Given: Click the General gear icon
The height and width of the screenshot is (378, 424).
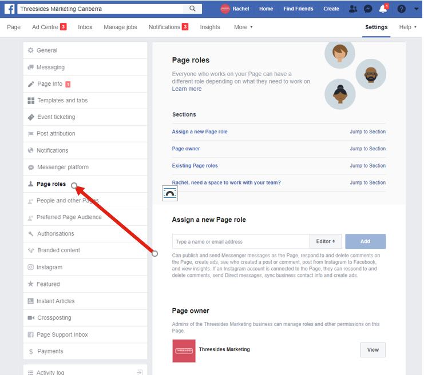Looking at the screenshot, I should pos(30,50).
